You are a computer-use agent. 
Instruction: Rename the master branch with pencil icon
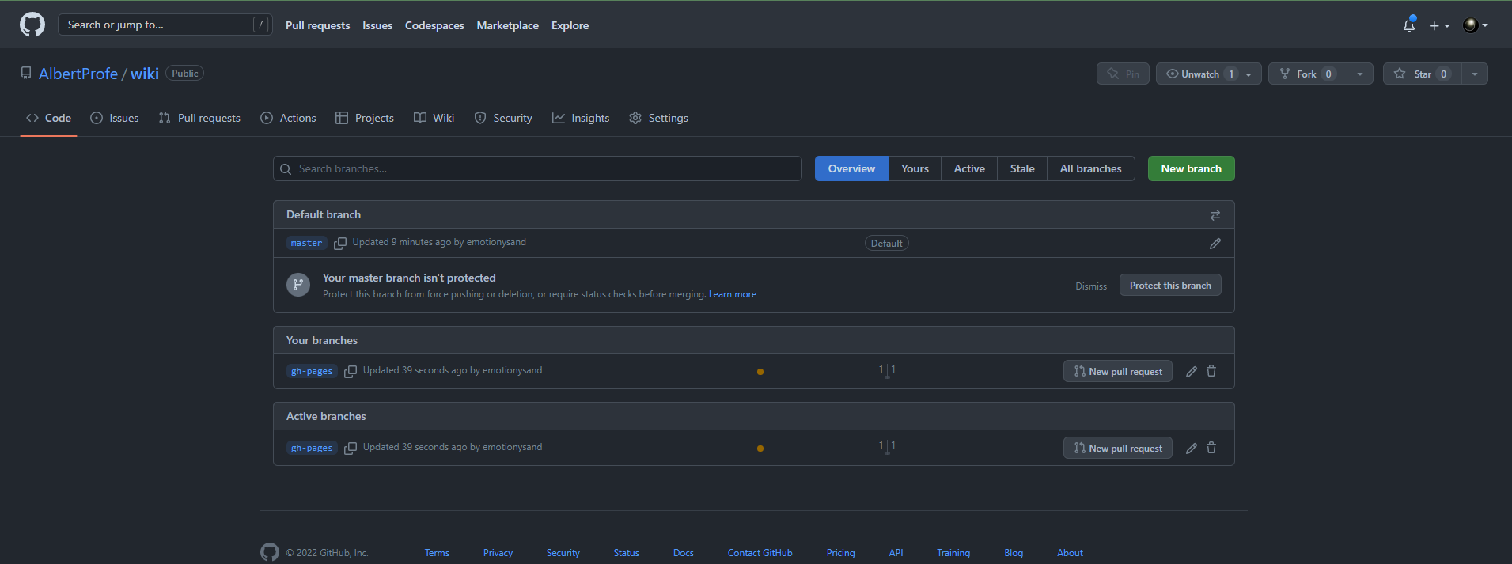(x=1215, y=244)
